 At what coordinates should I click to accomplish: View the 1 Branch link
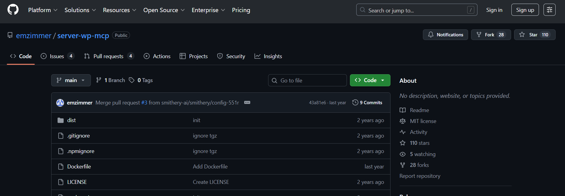tap(111, 80)
